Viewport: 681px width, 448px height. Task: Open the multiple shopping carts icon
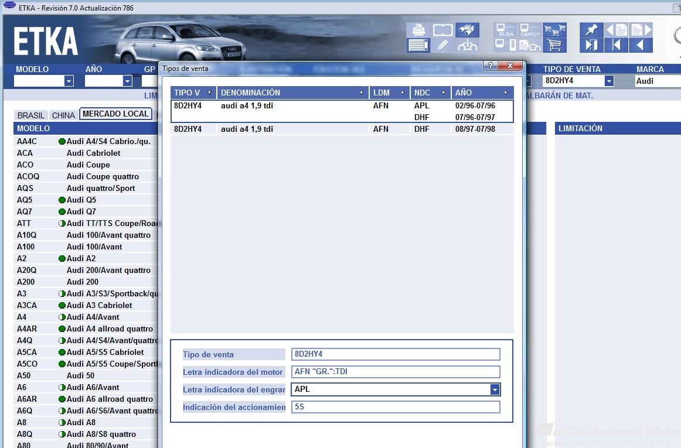pos(554,30)
